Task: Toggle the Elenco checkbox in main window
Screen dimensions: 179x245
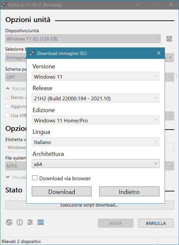Action: pos(7,97)
